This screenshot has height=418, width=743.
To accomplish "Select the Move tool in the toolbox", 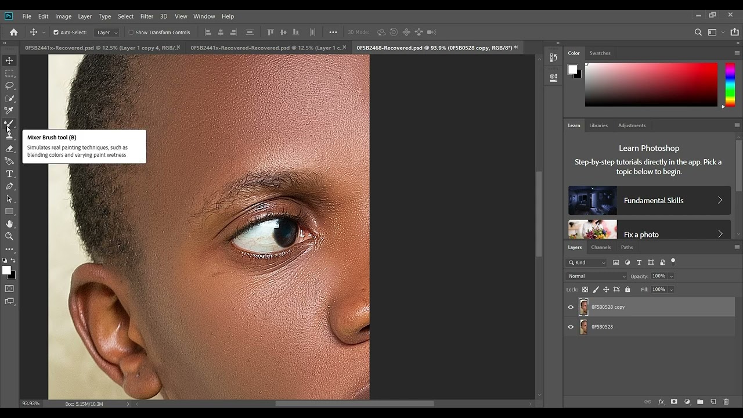I will click(x=9, y=60).
